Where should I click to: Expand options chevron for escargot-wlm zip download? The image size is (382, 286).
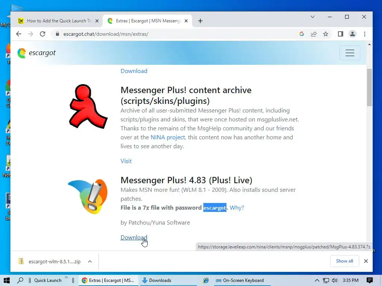click(x=90, y=261)
